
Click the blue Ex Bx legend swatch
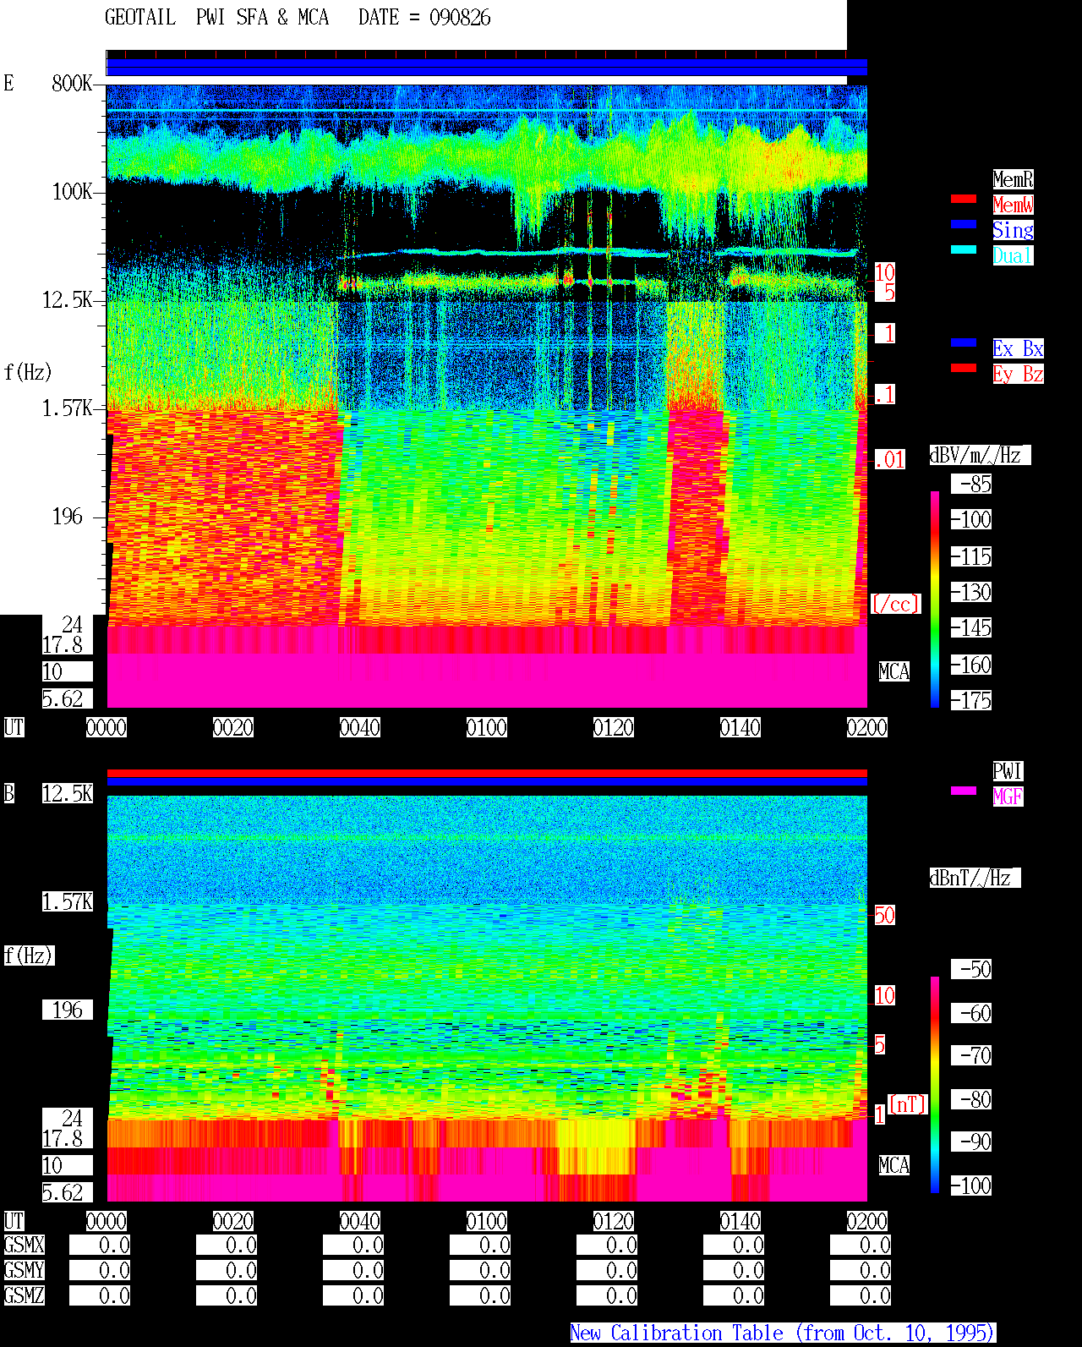pyautogui.click(x=964, y=342)
